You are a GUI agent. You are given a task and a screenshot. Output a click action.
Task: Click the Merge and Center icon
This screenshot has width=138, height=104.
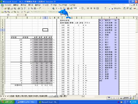[x=97, y=8]
